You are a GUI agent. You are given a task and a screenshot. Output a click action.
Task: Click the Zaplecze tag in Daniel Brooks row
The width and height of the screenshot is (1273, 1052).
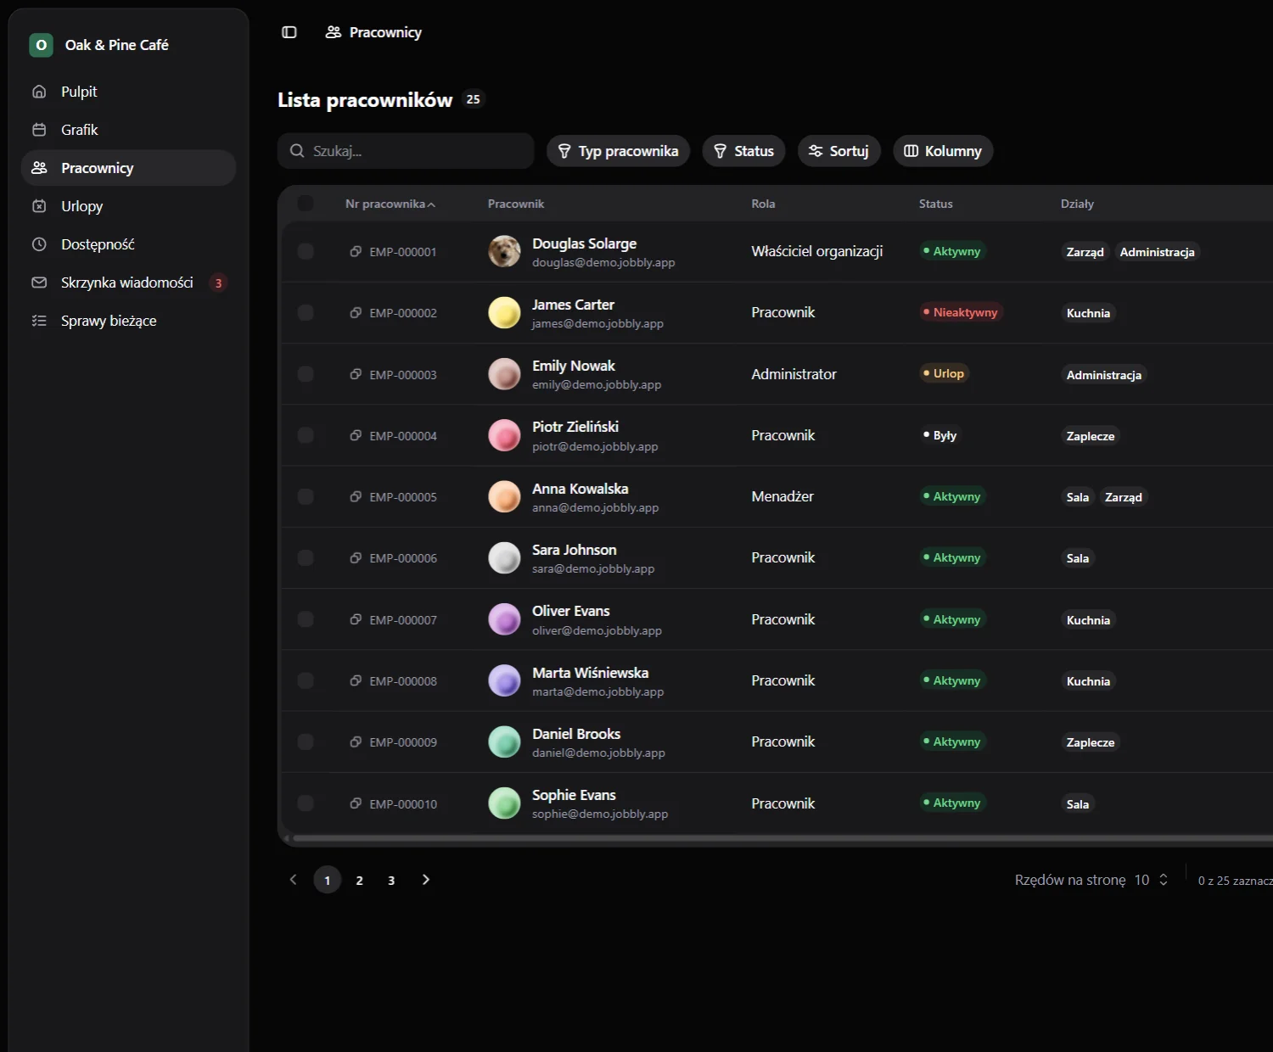click(x=1091, y=742)
